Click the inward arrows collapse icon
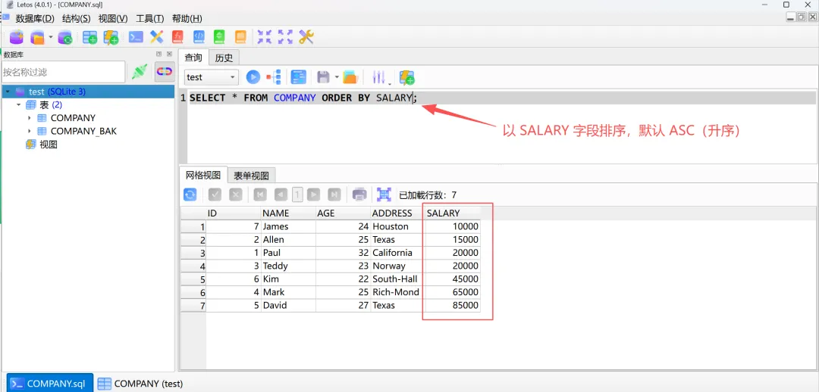The width and height of the screenshot is (819, 392). [x=265, y=37]
